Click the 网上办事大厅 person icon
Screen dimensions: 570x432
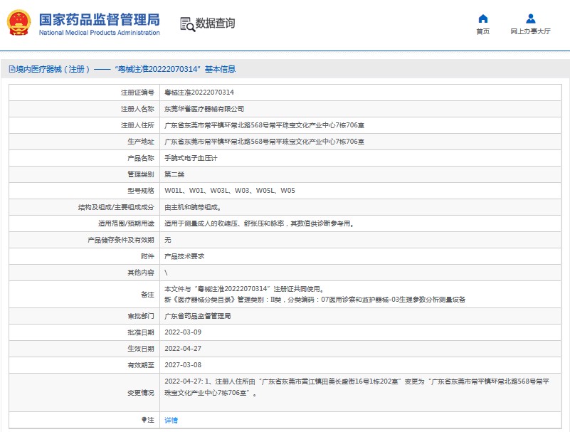coord(530,19)
